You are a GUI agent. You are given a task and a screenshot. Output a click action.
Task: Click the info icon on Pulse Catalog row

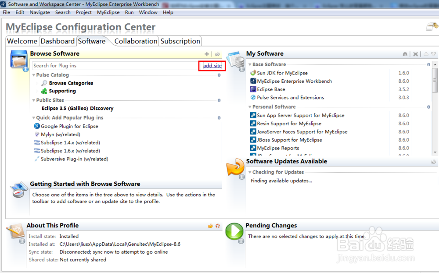tap(219, 75)
